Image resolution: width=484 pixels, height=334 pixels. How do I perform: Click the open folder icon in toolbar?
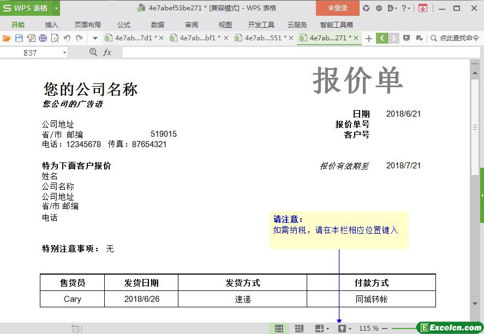click(x=7, y=38)
